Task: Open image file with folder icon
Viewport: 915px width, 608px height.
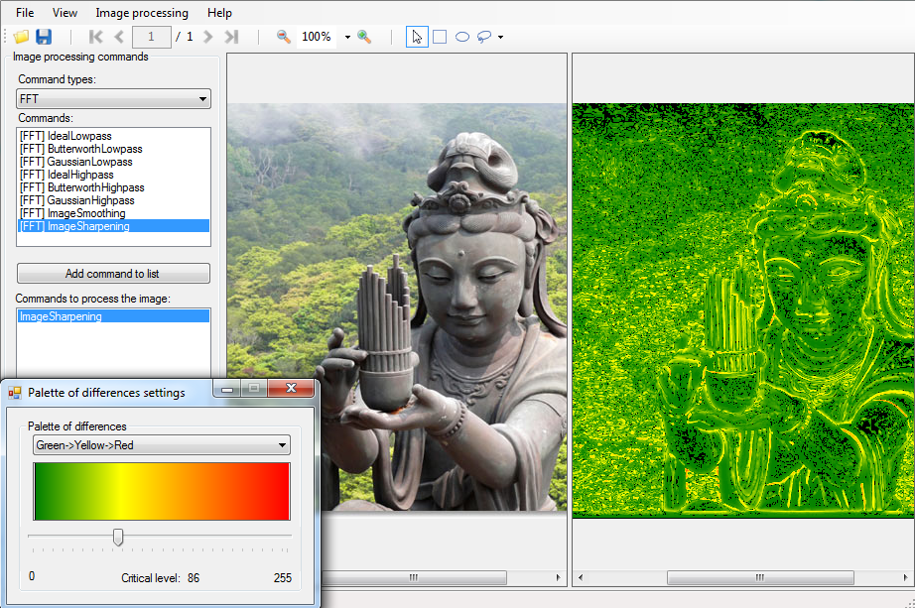Action: click(x=21, y=37)
